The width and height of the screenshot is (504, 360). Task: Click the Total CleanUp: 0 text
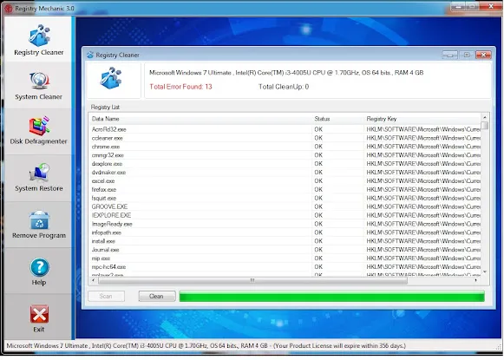pos(284,87)
